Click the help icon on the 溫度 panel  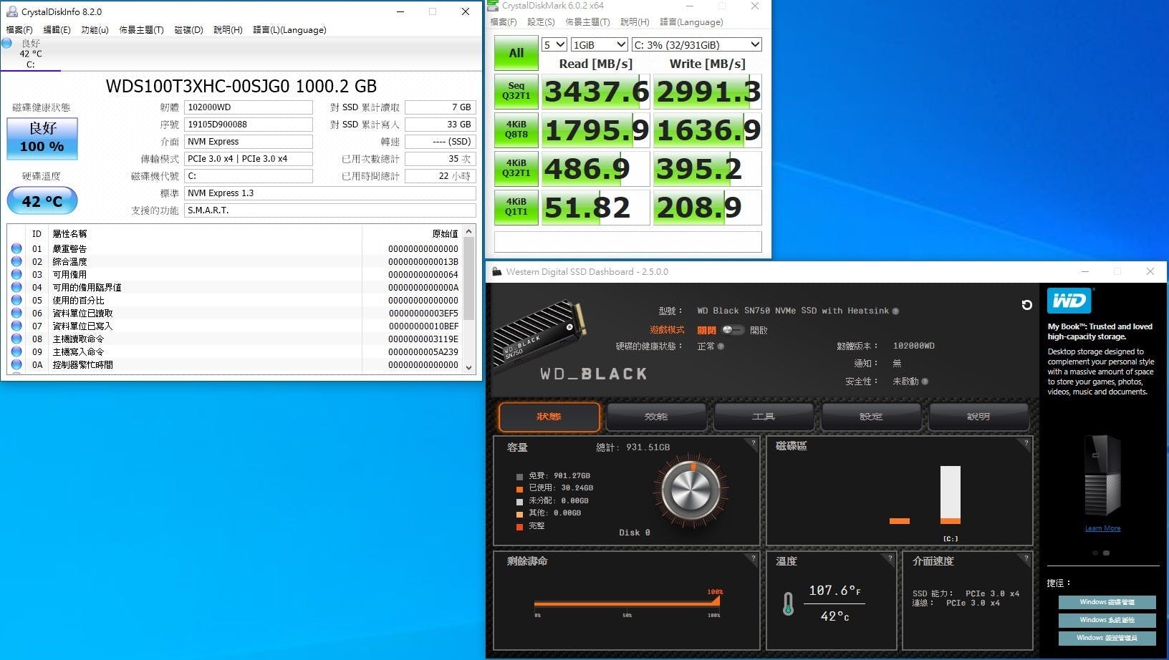point(890,558)
